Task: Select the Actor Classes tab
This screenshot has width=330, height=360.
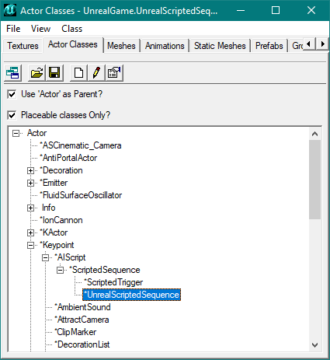Action: tap(73, 44)
